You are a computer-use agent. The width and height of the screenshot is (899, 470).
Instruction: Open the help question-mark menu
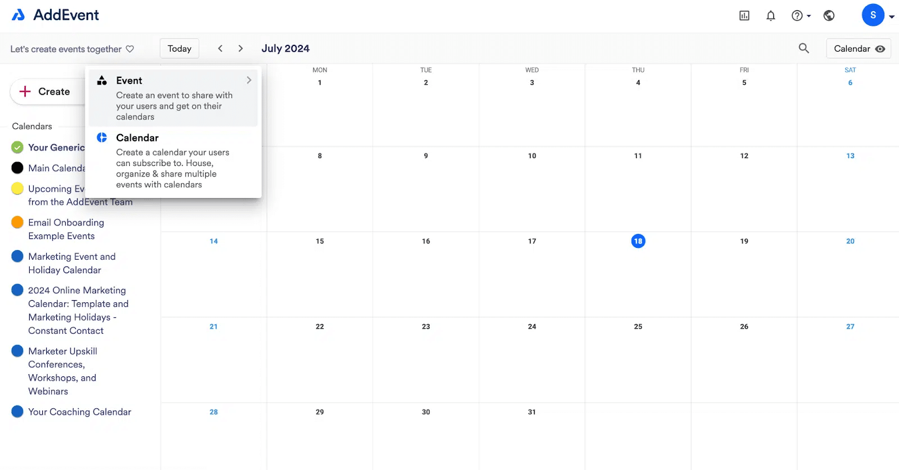tap(801, 16)
